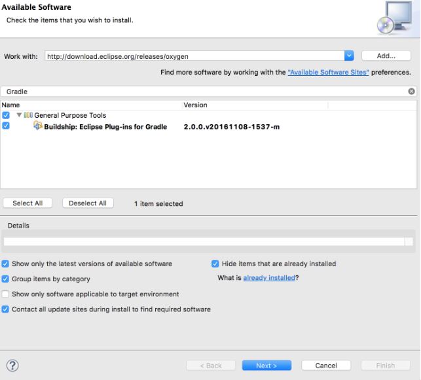The width and height of the screenshot is (421, 380).
Task: Click the Deselect All button
Action: tap(88, 203)
